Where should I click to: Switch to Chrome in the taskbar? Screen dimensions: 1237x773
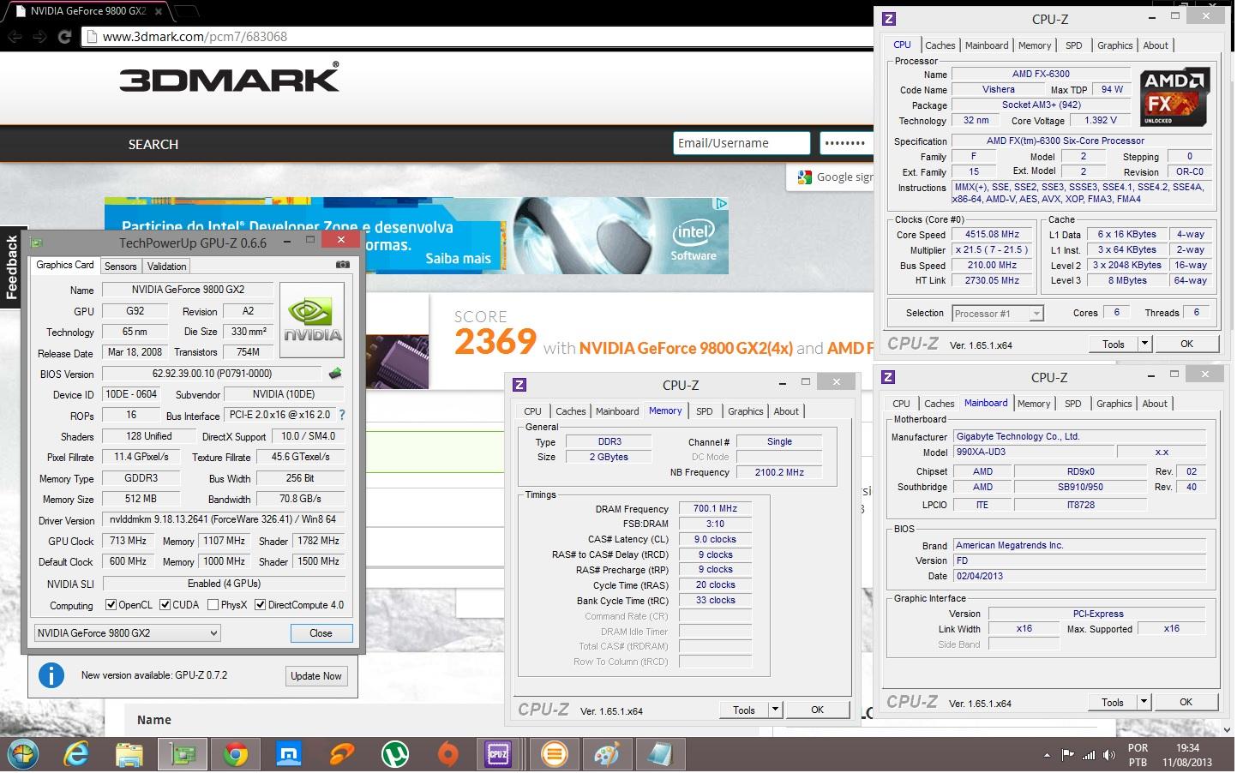pos(236,754)
